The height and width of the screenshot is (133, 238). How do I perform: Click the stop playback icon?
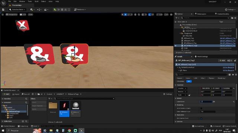[62, 10]
